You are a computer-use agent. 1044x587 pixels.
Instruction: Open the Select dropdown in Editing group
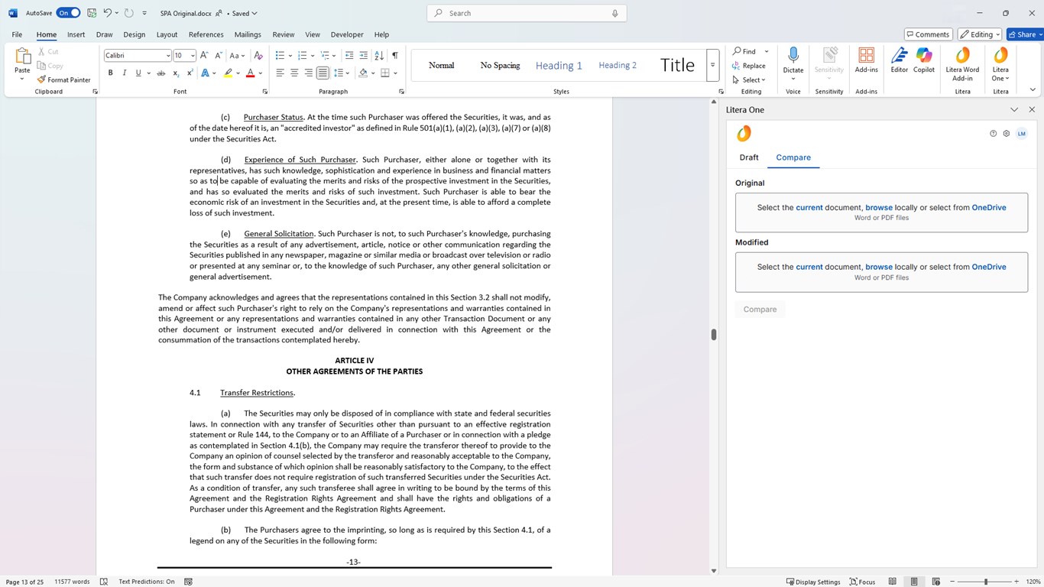coord(748,79)
